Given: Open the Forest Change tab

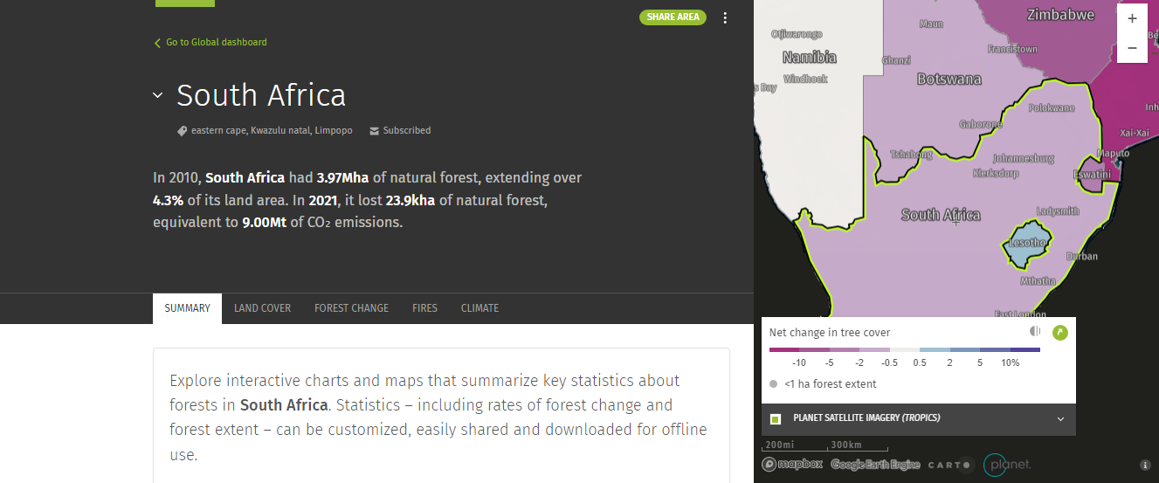Looking at the screenshot, I should click(351, 308).
